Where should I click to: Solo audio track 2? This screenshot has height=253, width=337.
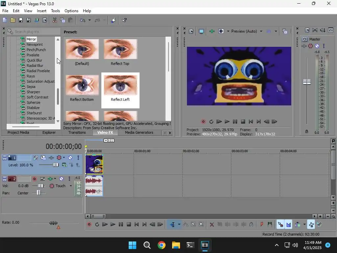tap(69, 179)
